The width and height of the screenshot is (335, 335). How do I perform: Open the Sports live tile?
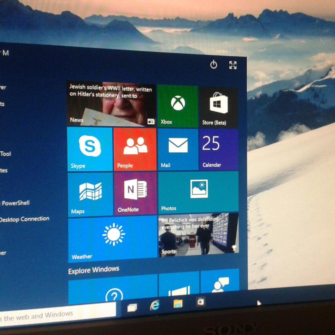tap(199, 235)
